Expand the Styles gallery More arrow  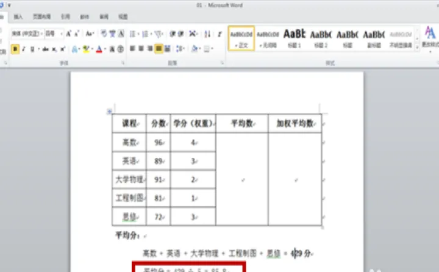click(418, 48)
